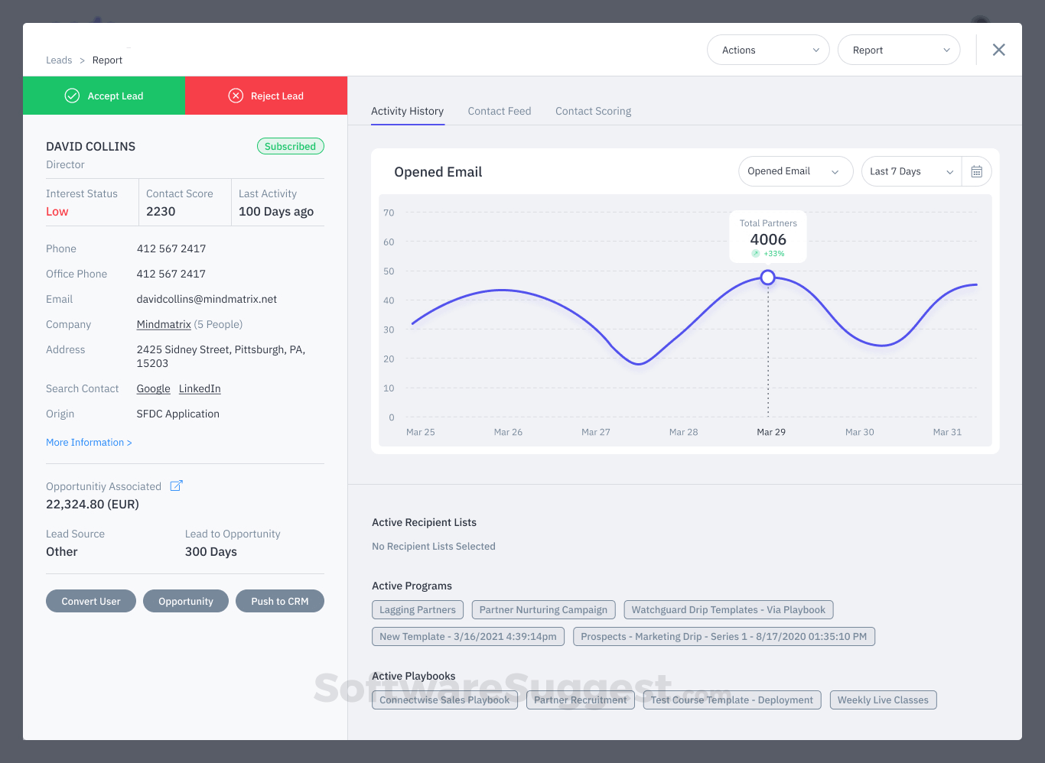Expand the Report dropdown
1045x763 pixels.
pyautogui.click(x=899, y=49)
